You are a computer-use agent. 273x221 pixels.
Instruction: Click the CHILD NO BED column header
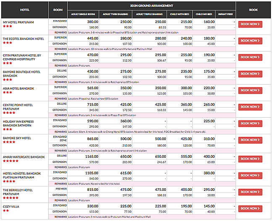pyautogui.click(x=204, y=14)
